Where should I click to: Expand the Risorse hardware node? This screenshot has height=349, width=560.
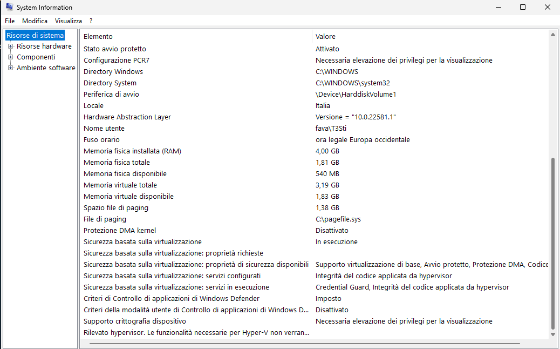click(x=10, y=46)
